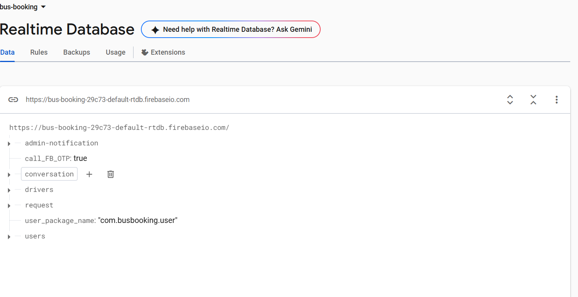578x297 pixels.
Task: Edit the true value of call_FB_OTP
Action: click(x=80, y=158)
